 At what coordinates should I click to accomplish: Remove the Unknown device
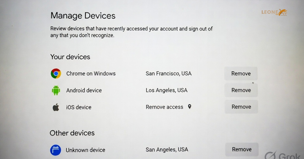click(242, 149)
